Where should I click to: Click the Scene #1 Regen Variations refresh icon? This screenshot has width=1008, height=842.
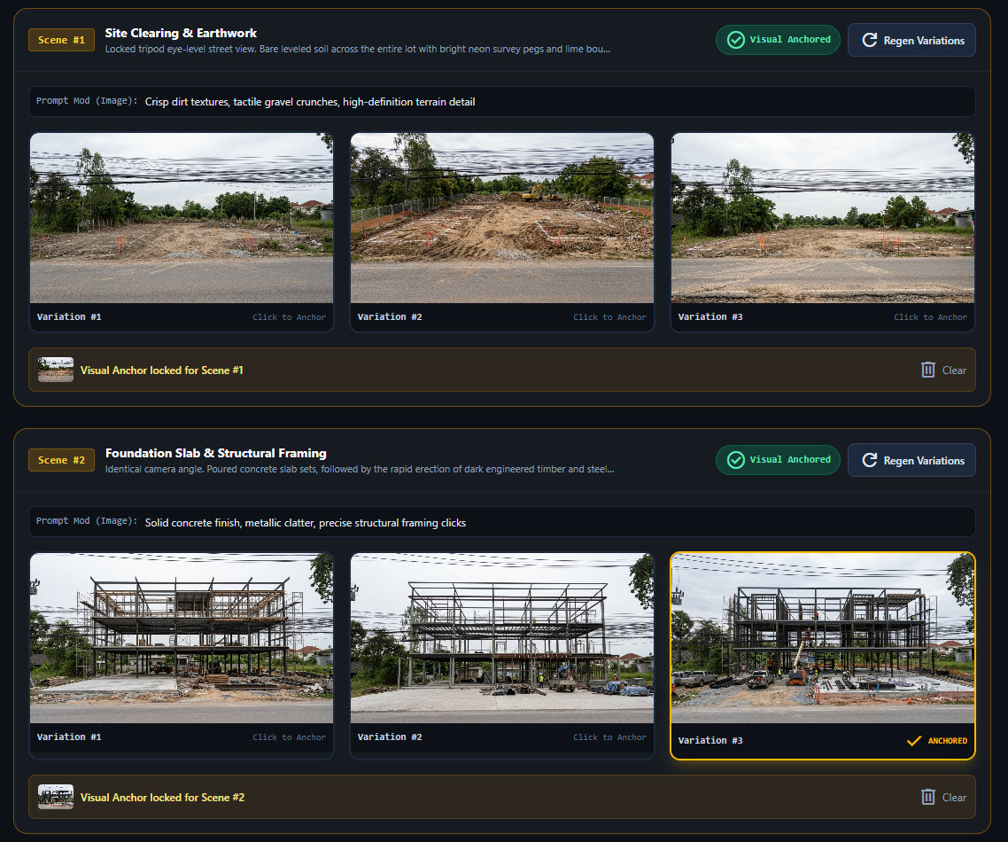pyautogui.click(x=869, y=40)
